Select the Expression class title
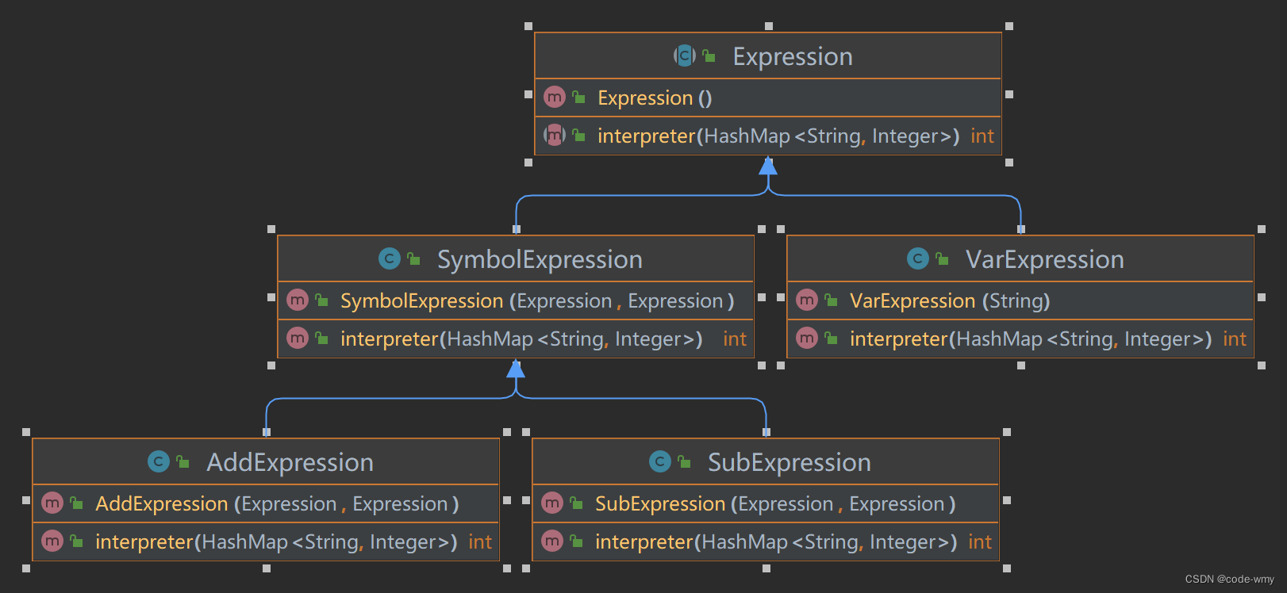This screenshot has height=593, width=1287. coord(793,57)
